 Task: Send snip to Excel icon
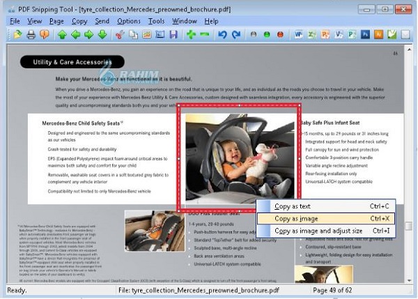click(x=311, y=35)
